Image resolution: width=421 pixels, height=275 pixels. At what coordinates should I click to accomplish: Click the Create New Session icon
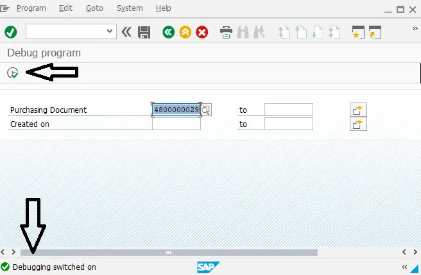click(x=359, y=32)
